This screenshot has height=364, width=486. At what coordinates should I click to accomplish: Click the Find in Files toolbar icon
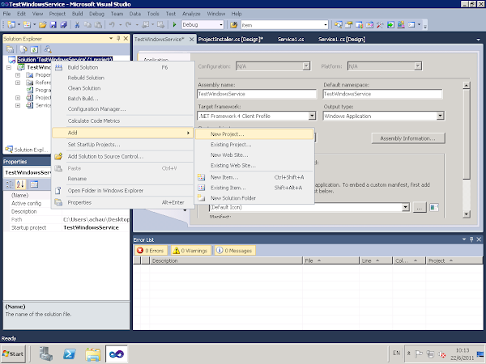234,25
